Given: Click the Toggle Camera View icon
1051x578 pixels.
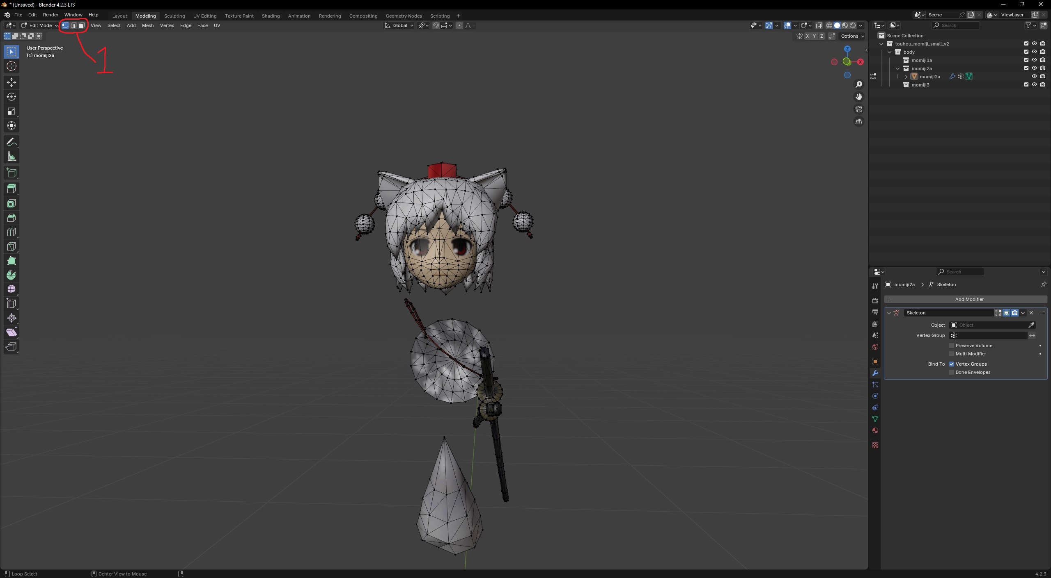Looking at the screenshot, I should (859, 109).
